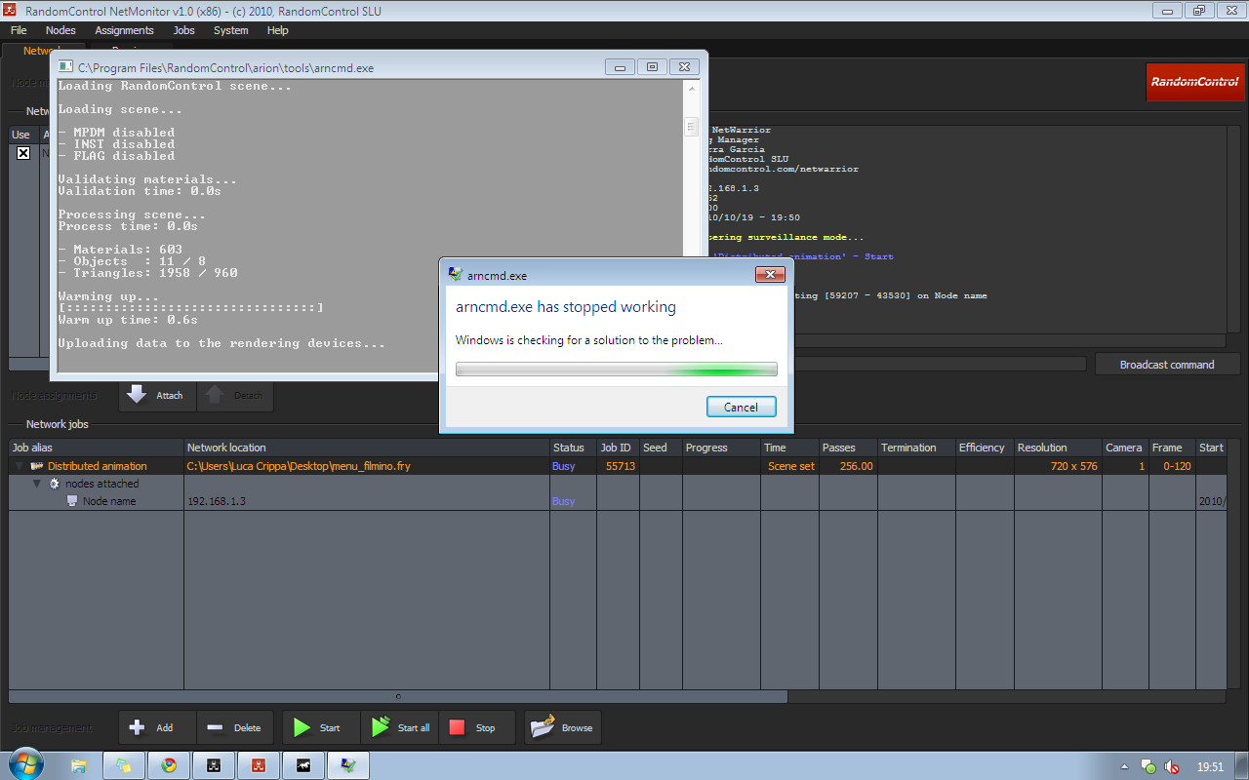Image resolution: width=1249 pixels, height=780 pixels.
Task: Click the Delete job button
Action: (235, 727)
